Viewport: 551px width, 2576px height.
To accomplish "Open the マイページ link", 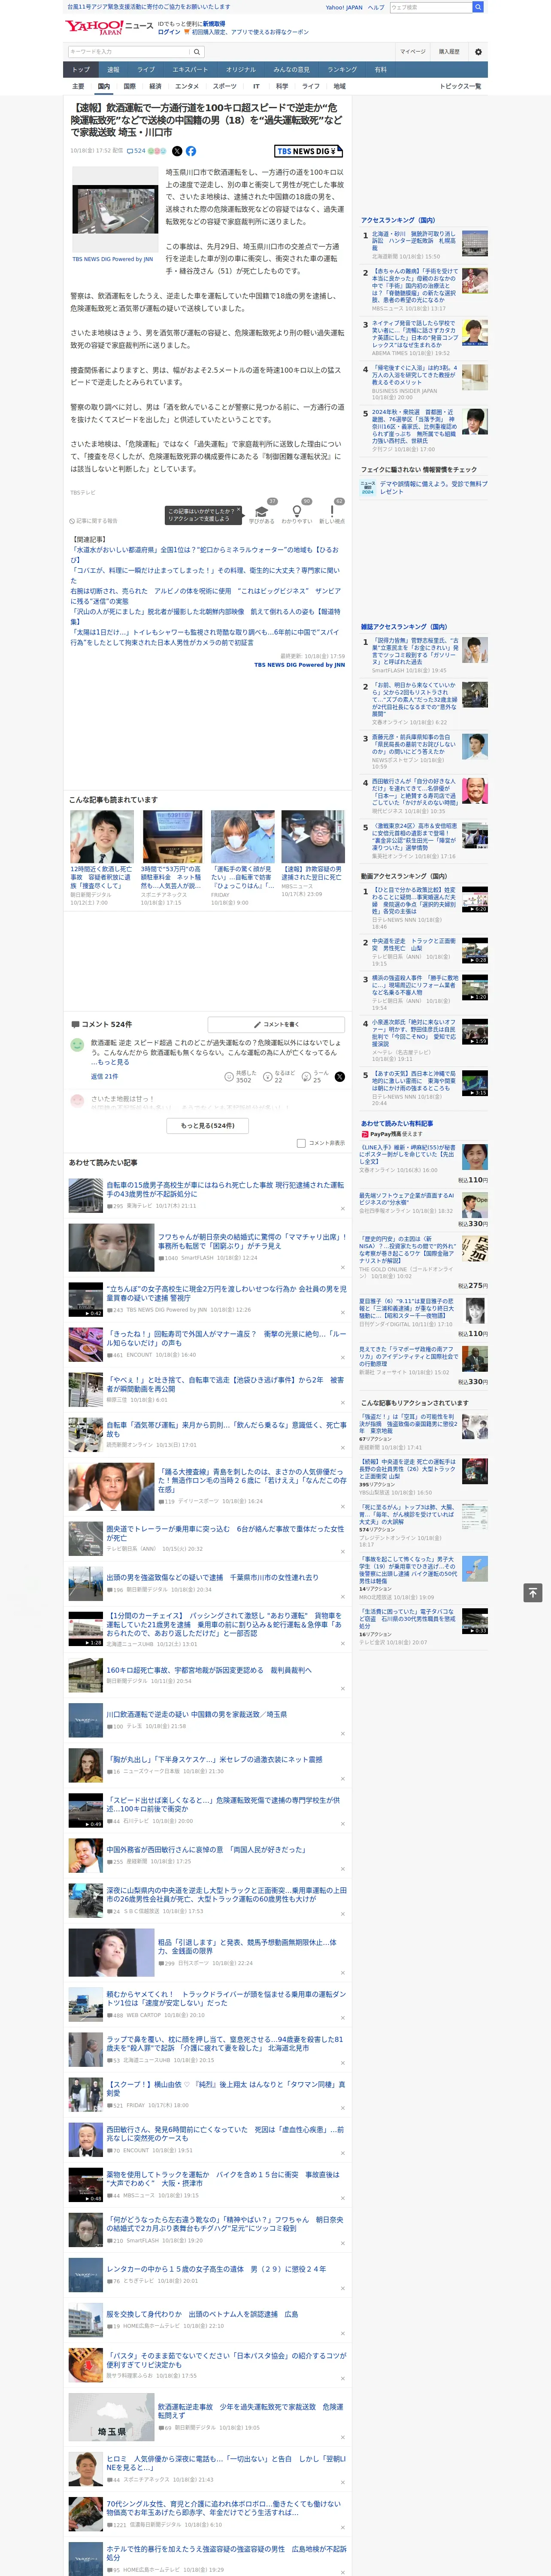I will point(412,52).
